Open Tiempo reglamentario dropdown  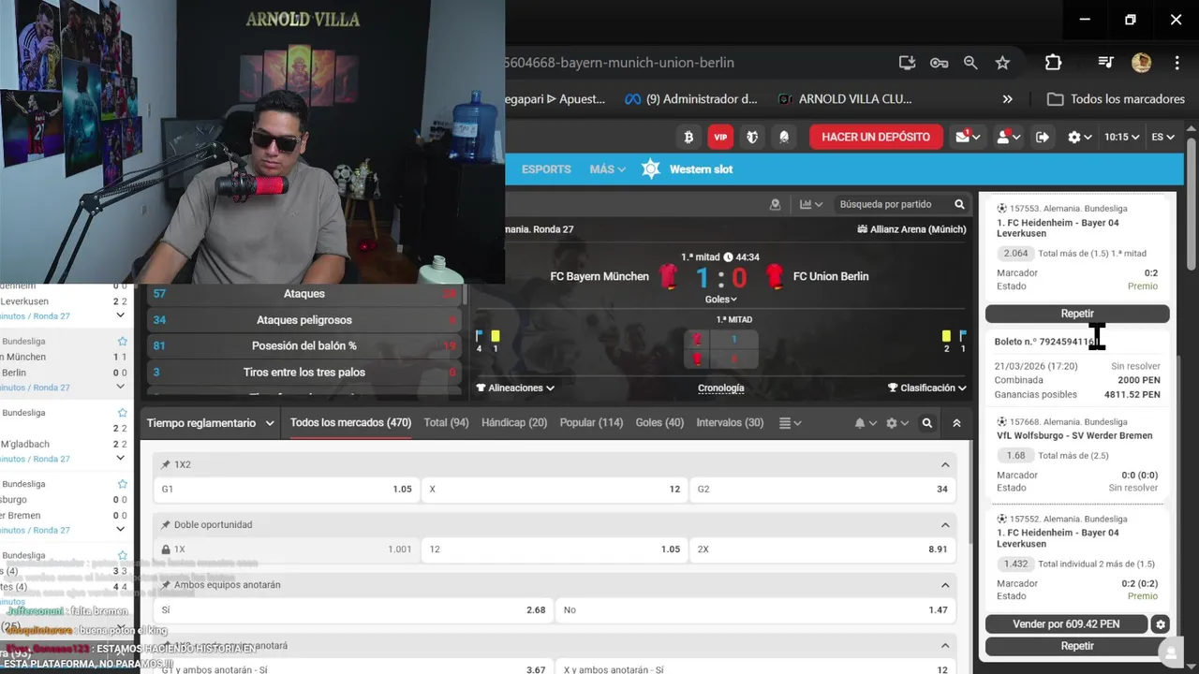(x=210, y=423)
